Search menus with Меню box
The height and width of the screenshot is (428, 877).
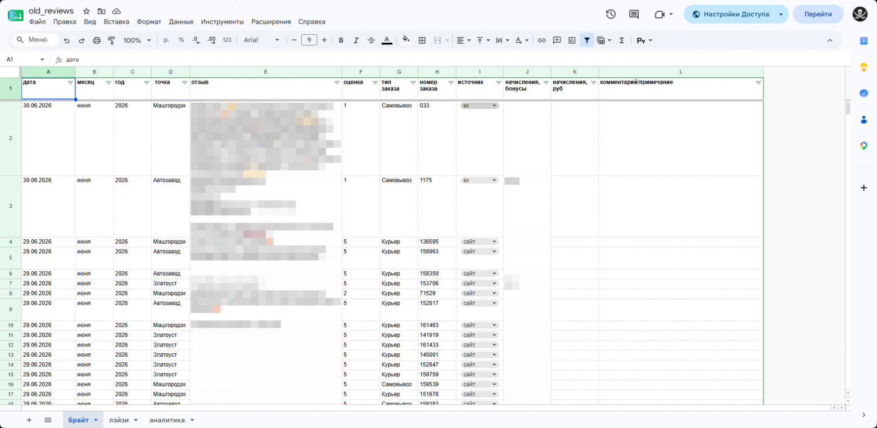[35, 40]
